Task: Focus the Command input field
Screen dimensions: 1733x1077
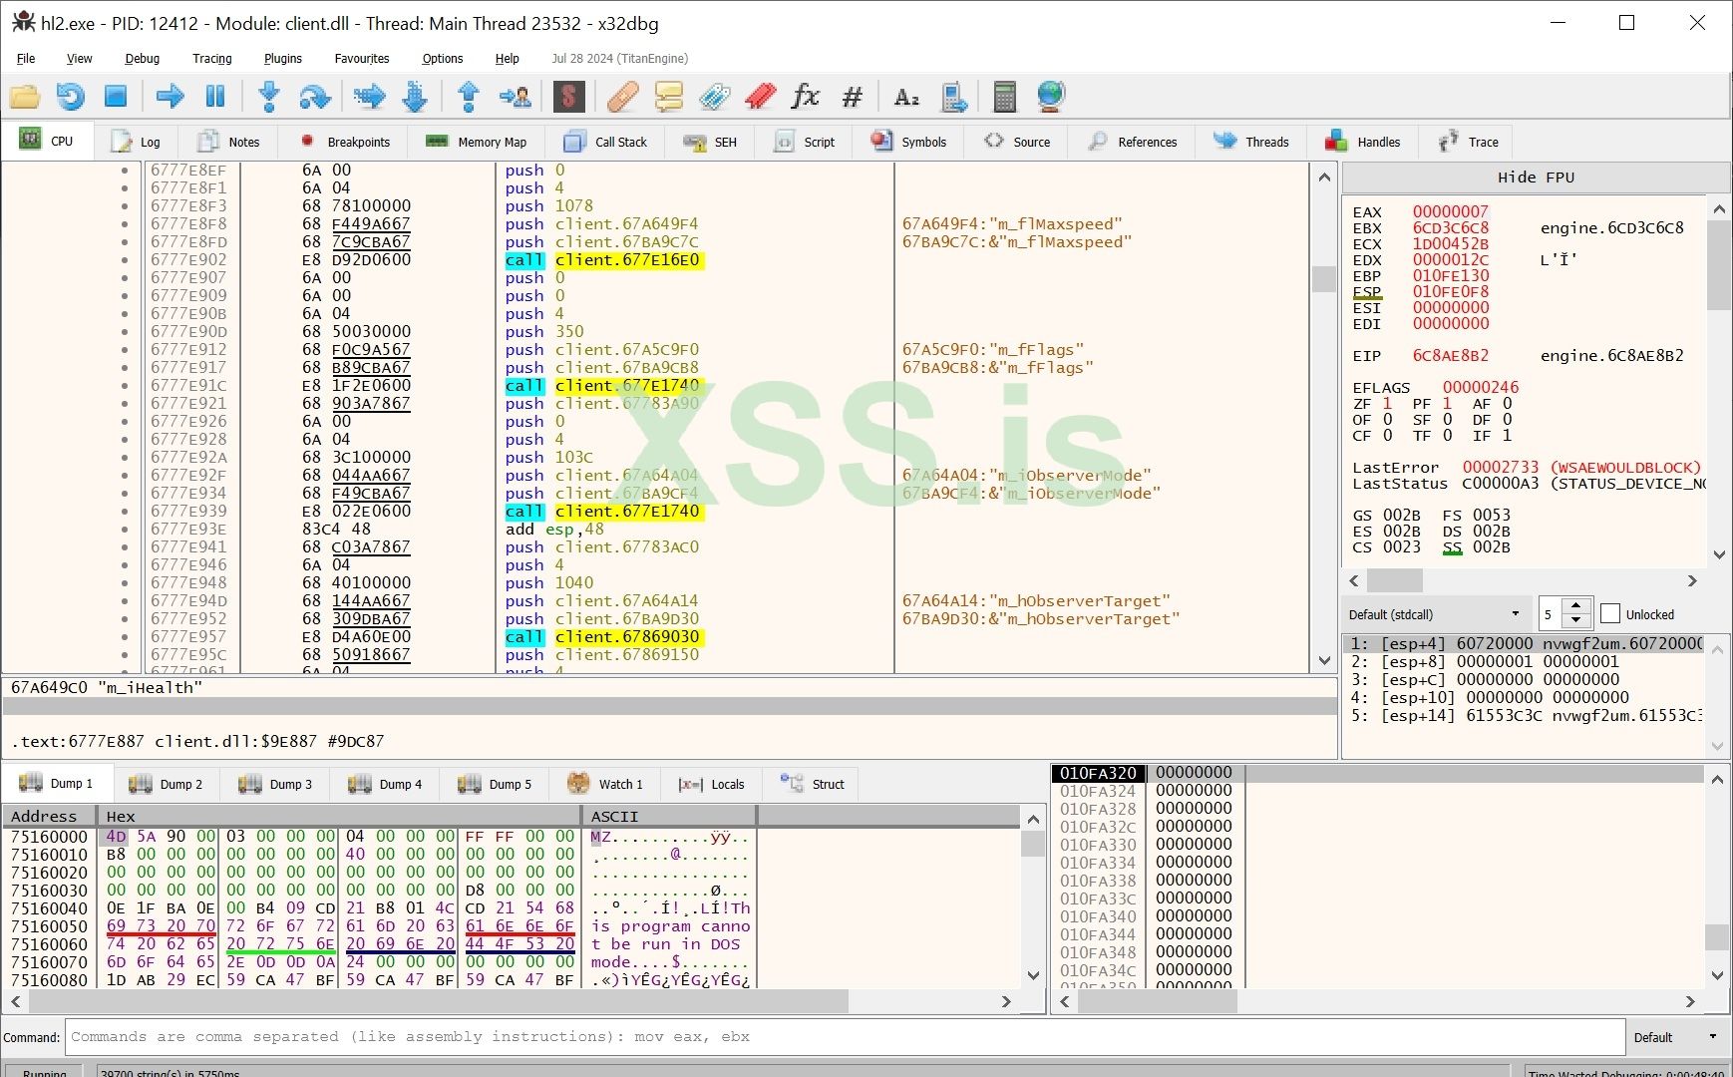Action: pos(844,1037)
